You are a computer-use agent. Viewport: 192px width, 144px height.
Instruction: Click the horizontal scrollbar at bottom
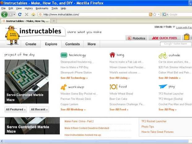click(x=96, y=141)
